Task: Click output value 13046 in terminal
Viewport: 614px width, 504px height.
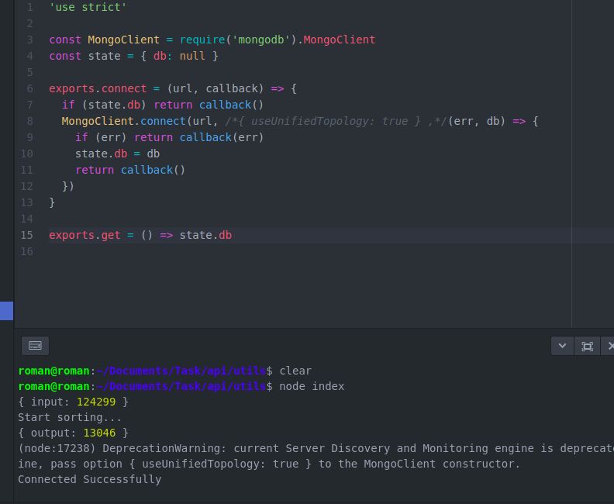Action: (x=99, y=433)
